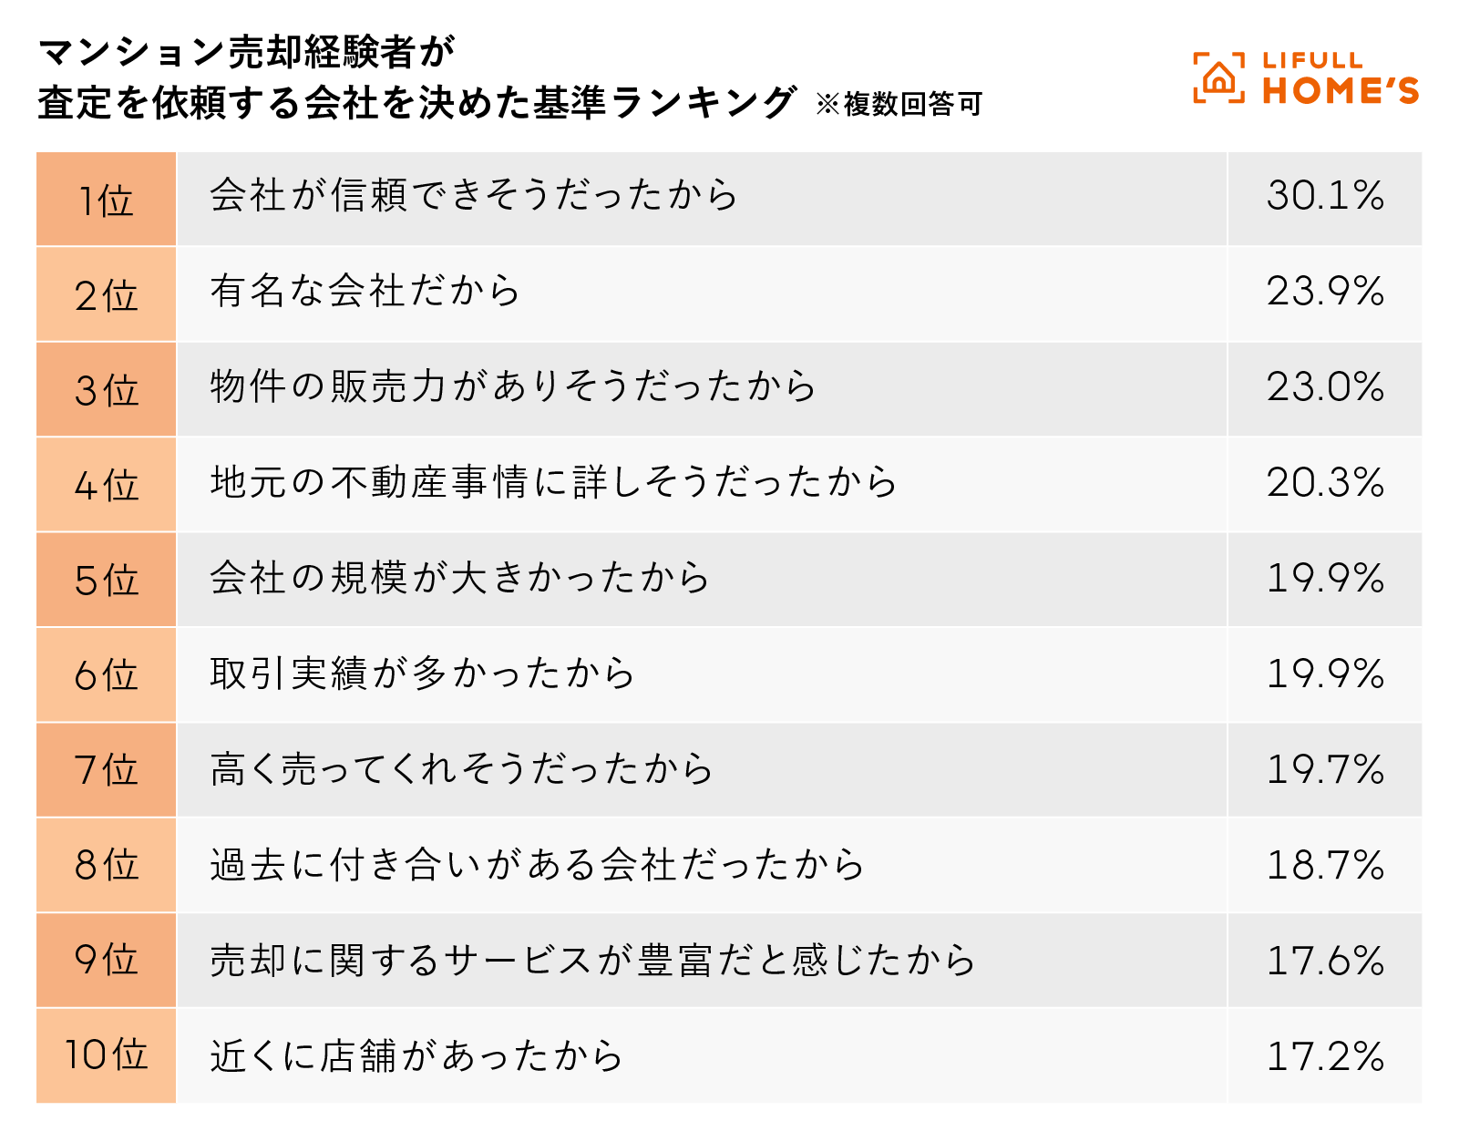Click the 23.0% percentage
The image size is (1459, 1142).
point(1325,387)
